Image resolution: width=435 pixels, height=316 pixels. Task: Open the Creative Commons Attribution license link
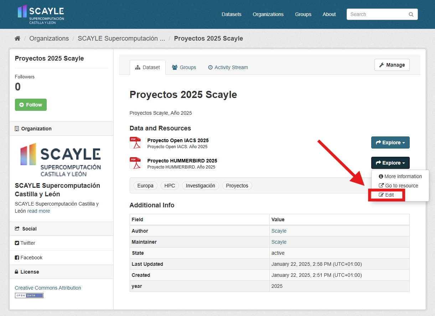(48, 288)
